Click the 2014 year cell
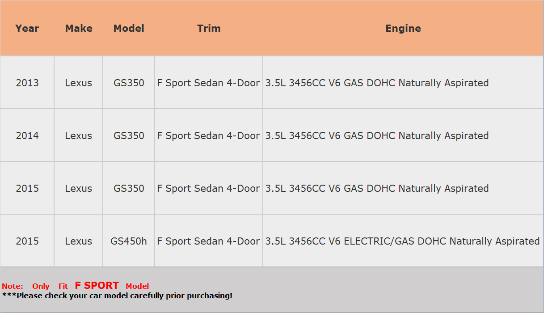Viewport: 544px width, 313px height. (27, 135)
